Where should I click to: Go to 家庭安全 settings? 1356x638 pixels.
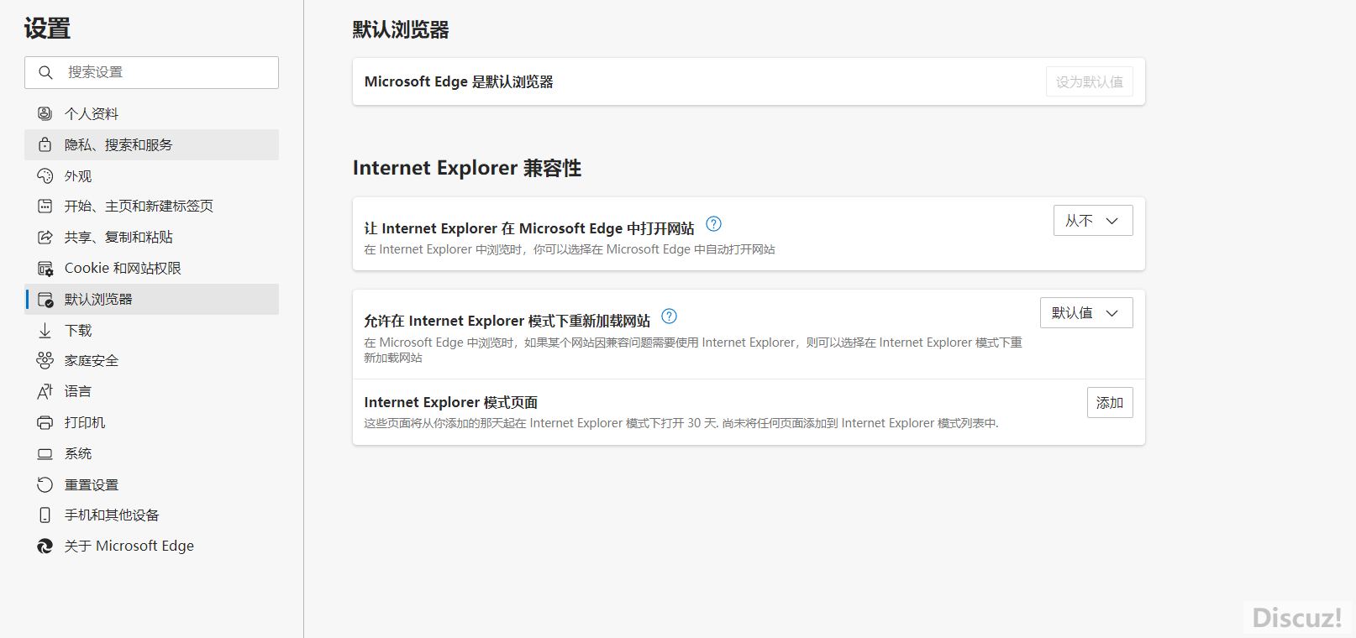coord(152,360)
